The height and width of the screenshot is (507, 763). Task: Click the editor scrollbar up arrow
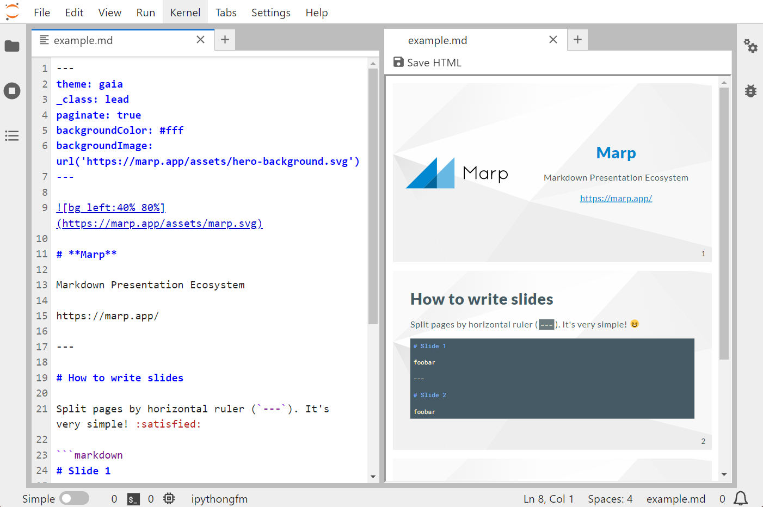point(373,64)
